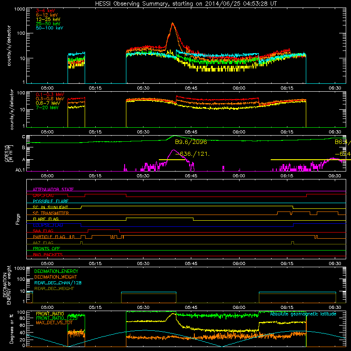
Task: Select the PARTICLE_FLAG label
Action: tap(49, 236)
